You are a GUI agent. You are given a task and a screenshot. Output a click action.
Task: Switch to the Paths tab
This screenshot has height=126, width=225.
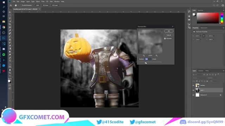(207, 71)
